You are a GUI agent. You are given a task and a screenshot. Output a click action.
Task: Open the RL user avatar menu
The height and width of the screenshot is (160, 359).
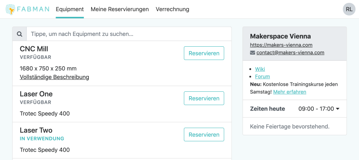tap(349, 9)
